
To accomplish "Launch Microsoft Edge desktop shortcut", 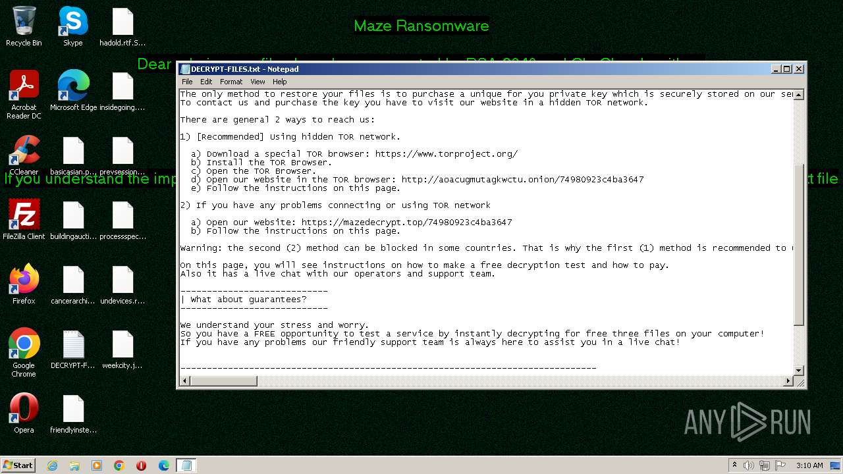I will 73,91.
